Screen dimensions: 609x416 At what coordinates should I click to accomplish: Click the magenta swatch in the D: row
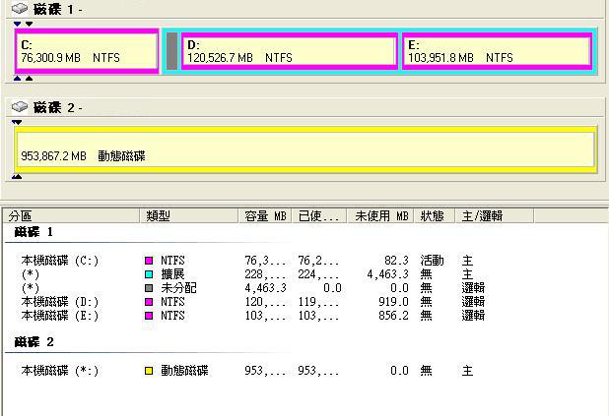(x=149, y=302)
